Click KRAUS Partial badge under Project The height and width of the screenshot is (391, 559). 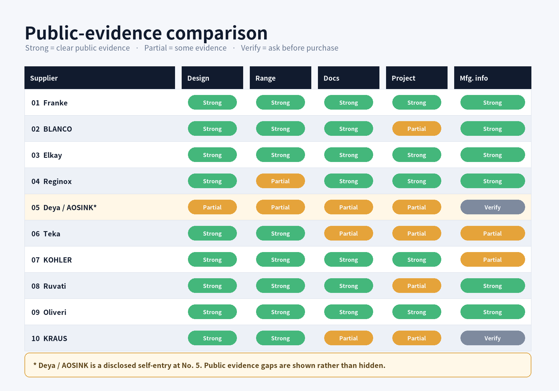(417, 338)
